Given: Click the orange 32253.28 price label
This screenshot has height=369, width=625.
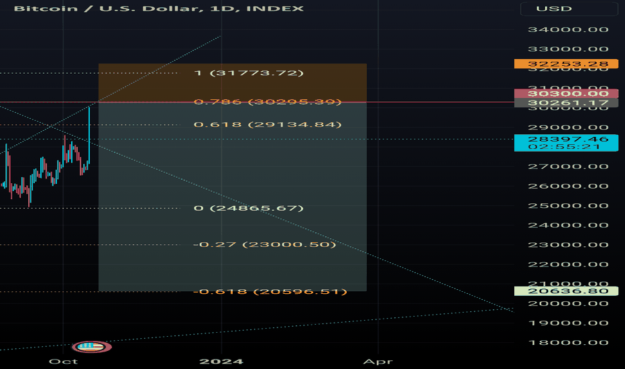Looking at the screenshot, I should tap(567, 64).
